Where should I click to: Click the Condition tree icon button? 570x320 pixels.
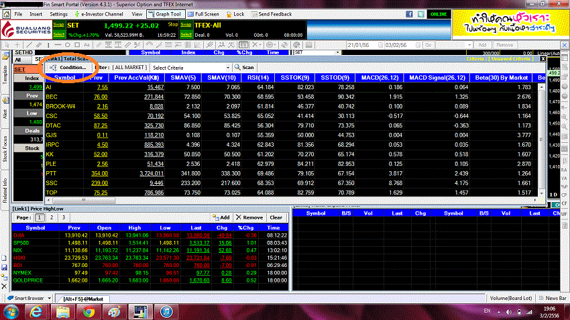tap(68, 67)
